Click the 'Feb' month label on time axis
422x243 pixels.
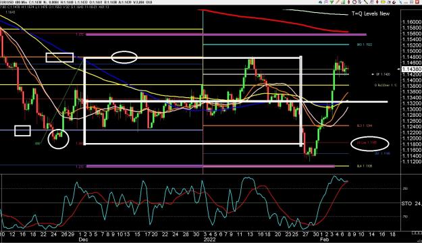click(x=324, y=240)
